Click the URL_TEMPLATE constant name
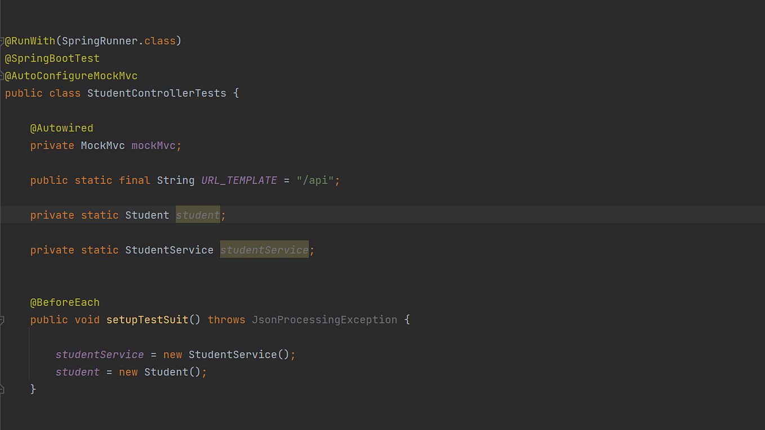The width and height of the screenshot is (765, 430). pyautogui.click(x=239, y=180)
